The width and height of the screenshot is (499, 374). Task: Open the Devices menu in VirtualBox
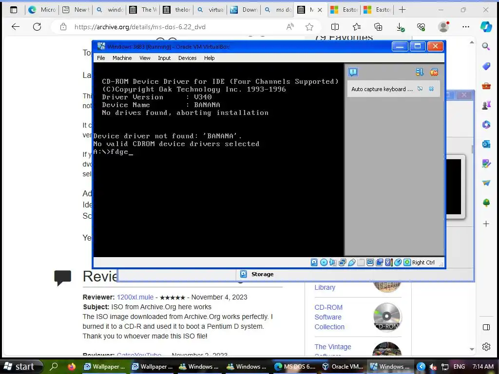[187, 58]
